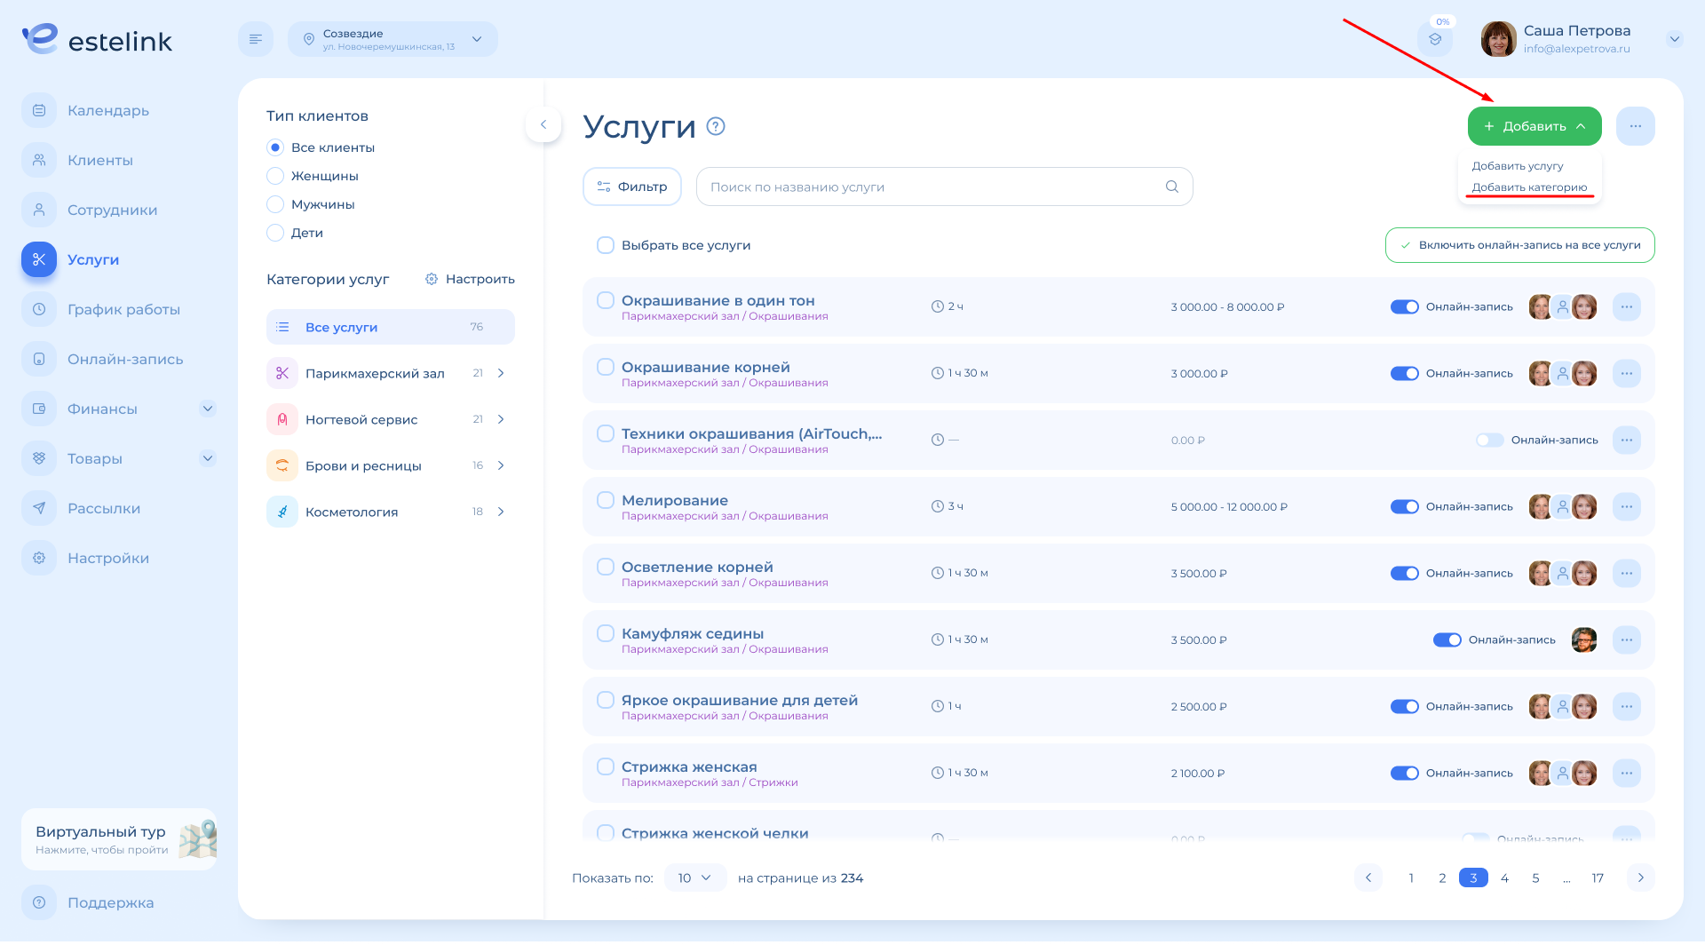Click the sidebar menu collapse icon in header
Screen dimensions: 1705x945
pyautogui.click(x=256, y=39)
